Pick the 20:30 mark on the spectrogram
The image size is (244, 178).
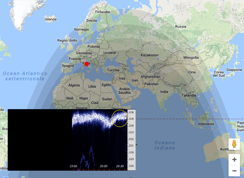coord(120,166)
